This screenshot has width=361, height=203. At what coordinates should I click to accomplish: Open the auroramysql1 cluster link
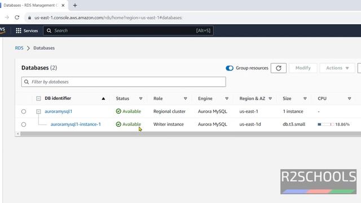tap(59, 112)
